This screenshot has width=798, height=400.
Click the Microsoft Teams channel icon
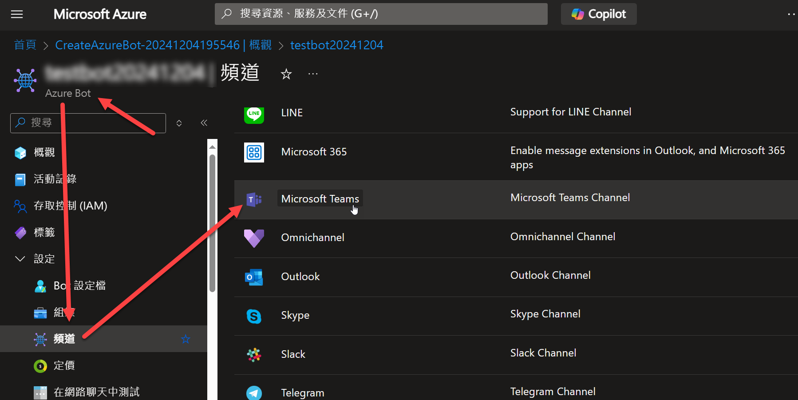click(254, 200)
